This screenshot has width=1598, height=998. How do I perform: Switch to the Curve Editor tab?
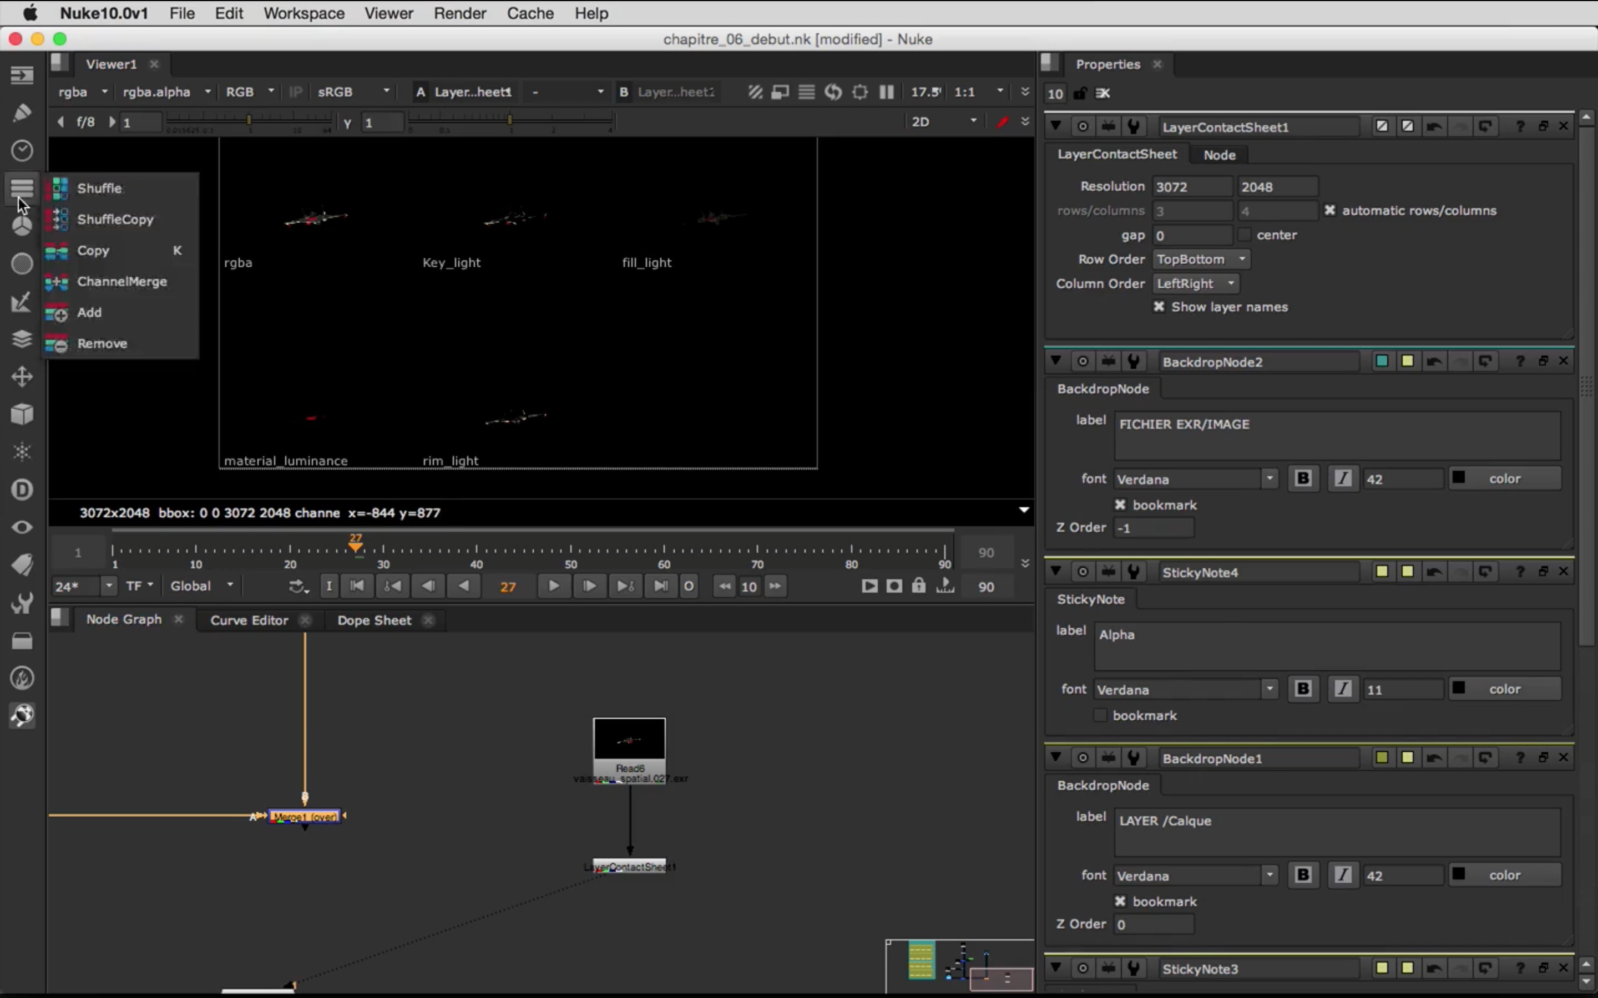point(249,620)
